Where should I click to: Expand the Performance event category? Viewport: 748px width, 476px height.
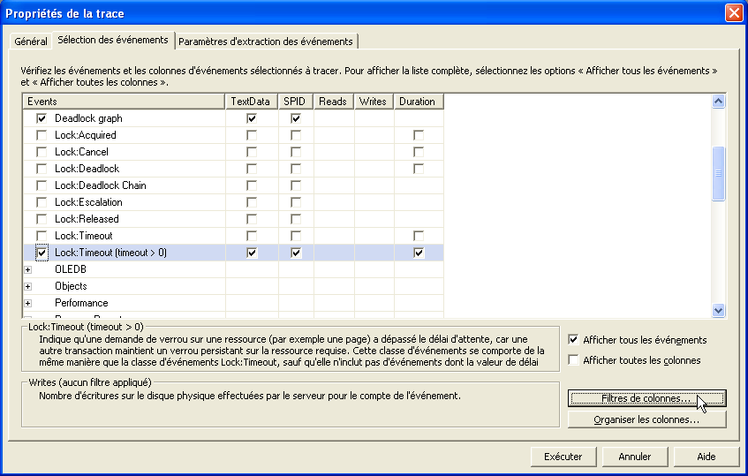click(28, 303)
